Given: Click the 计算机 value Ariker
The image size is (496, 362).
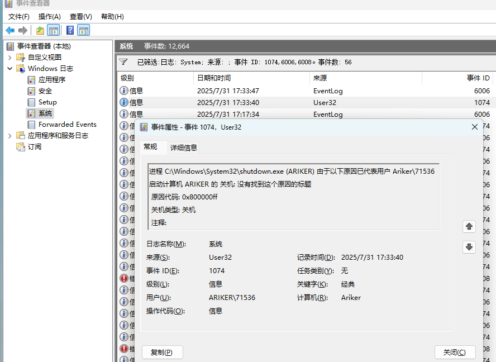Looking at the screenshot, I should tap(351, 297).
